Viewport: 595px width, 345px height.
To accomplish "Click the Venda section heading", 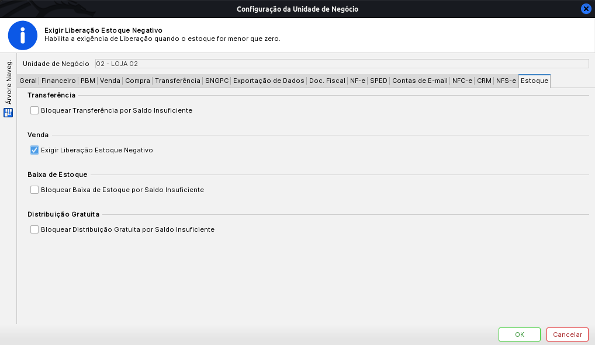I will coord(38,135).
